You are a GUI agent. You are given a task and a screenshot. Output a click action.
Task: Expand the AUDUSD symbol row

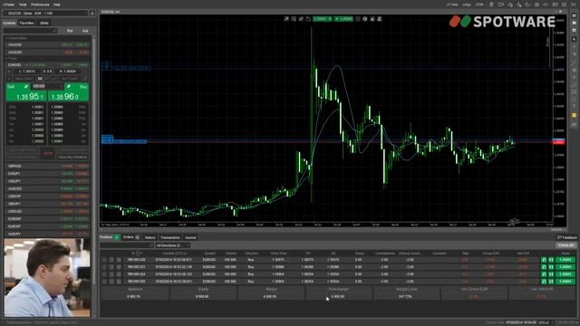click(47, 189)
